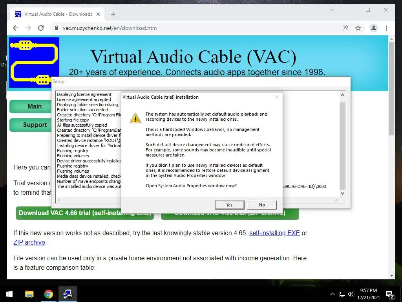Viewport: 402px width, 302px height.
Task: Maximize the Chrome window
Action: pyautogui.click(x=368, y=10)
